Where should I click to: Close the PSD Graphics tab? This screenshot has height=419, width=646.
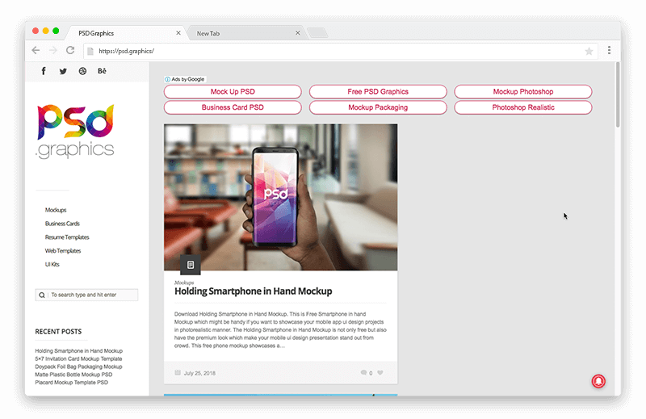178,33
